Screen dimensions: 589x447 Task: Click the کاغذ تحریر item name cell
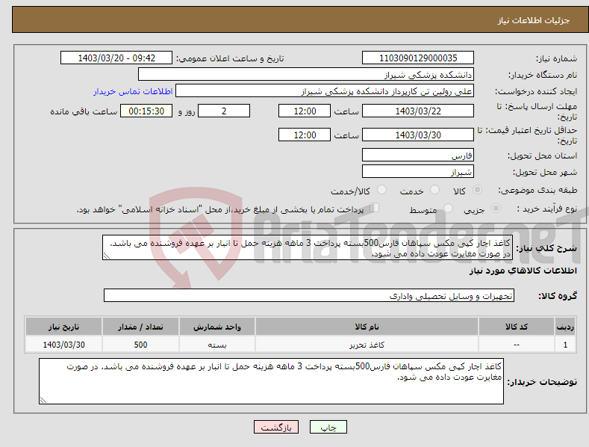[x=367, y=345]
